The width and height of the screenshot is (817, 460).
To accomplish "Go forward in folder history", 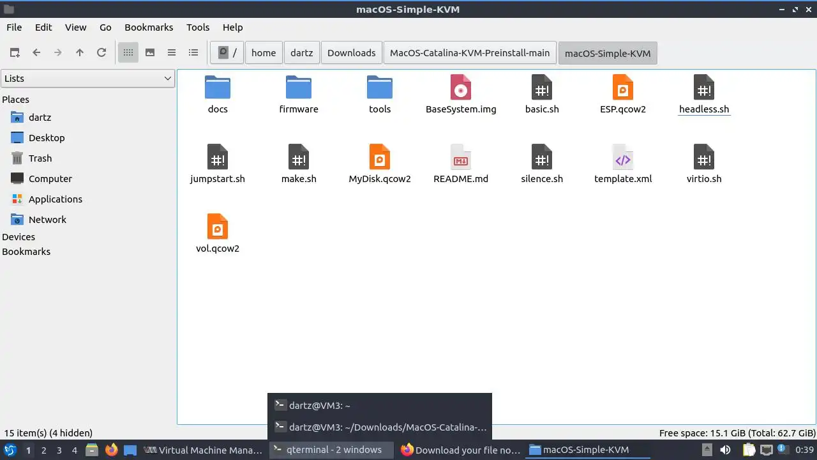I will click(x=58, y=53).
